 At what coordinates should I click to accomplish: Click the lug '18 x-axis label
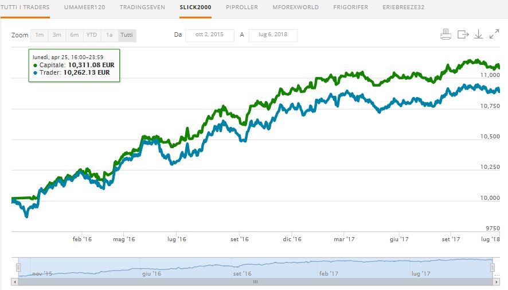point(490,239)
